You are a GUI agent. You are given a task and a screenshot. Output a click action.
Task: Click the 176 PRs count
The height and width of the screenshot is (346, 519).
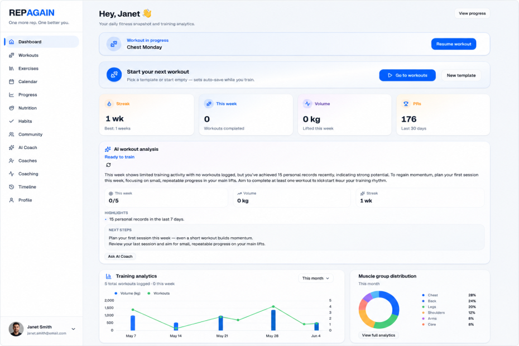409,119
